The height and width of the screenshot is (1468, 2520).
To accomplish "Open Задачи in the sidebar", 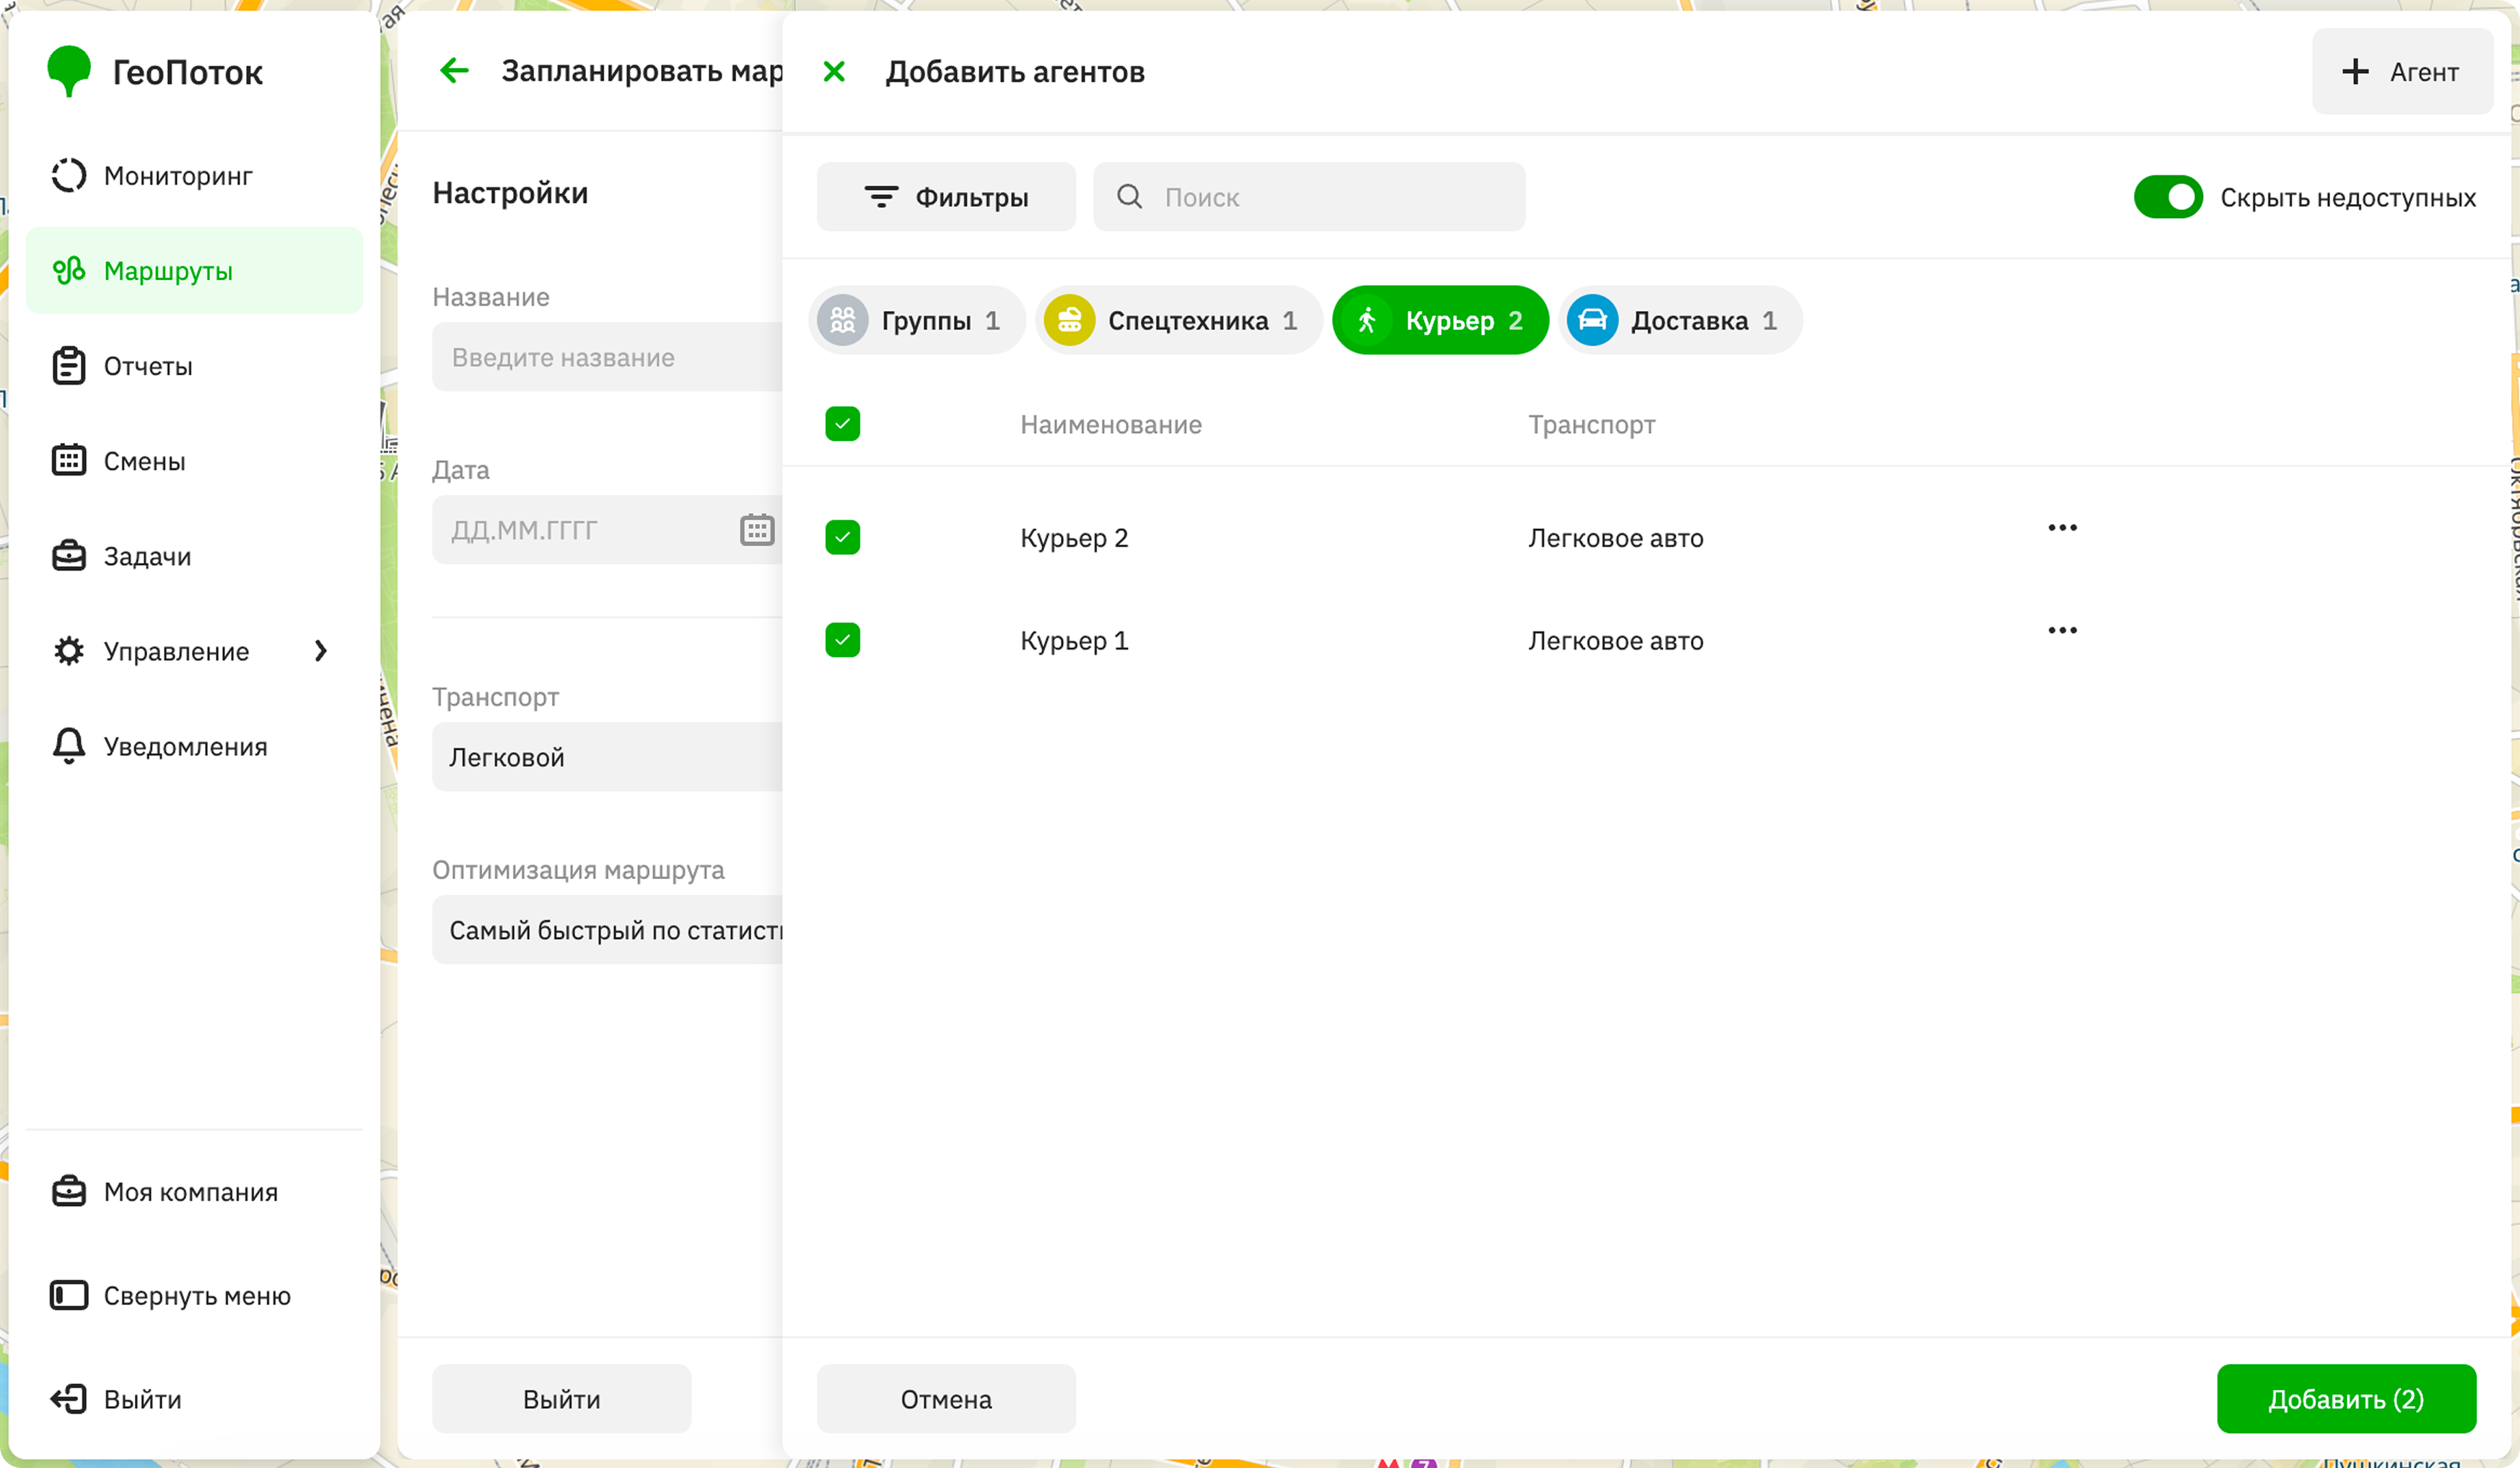I will pos(194,556).
